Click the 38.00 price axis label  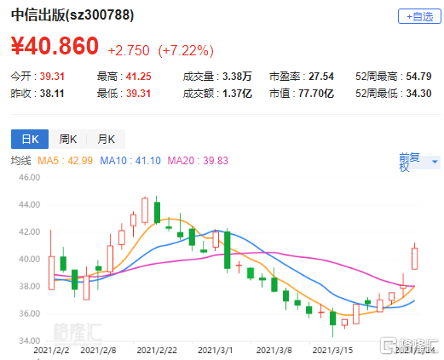click(30, 286)
